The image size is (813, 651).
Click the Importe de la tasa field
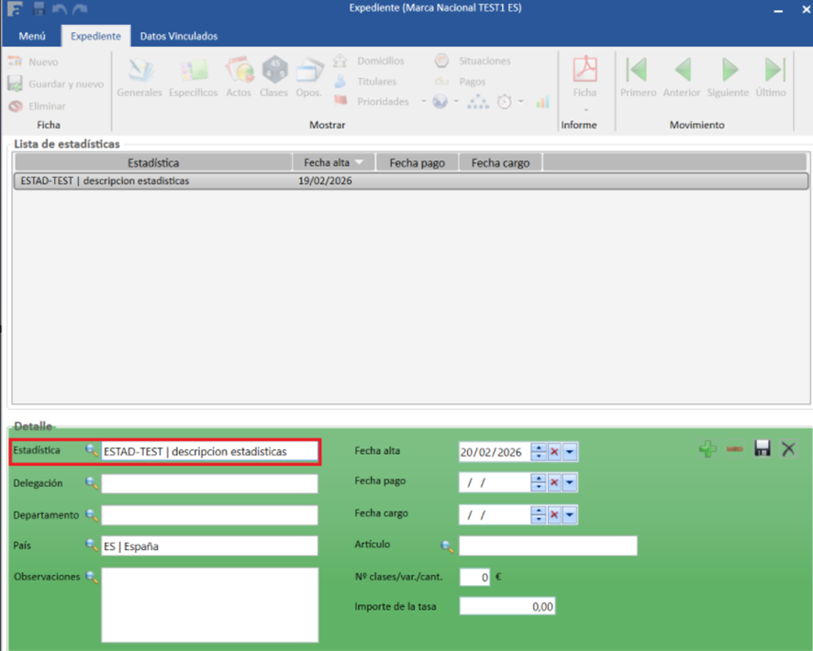click(507, 607)
